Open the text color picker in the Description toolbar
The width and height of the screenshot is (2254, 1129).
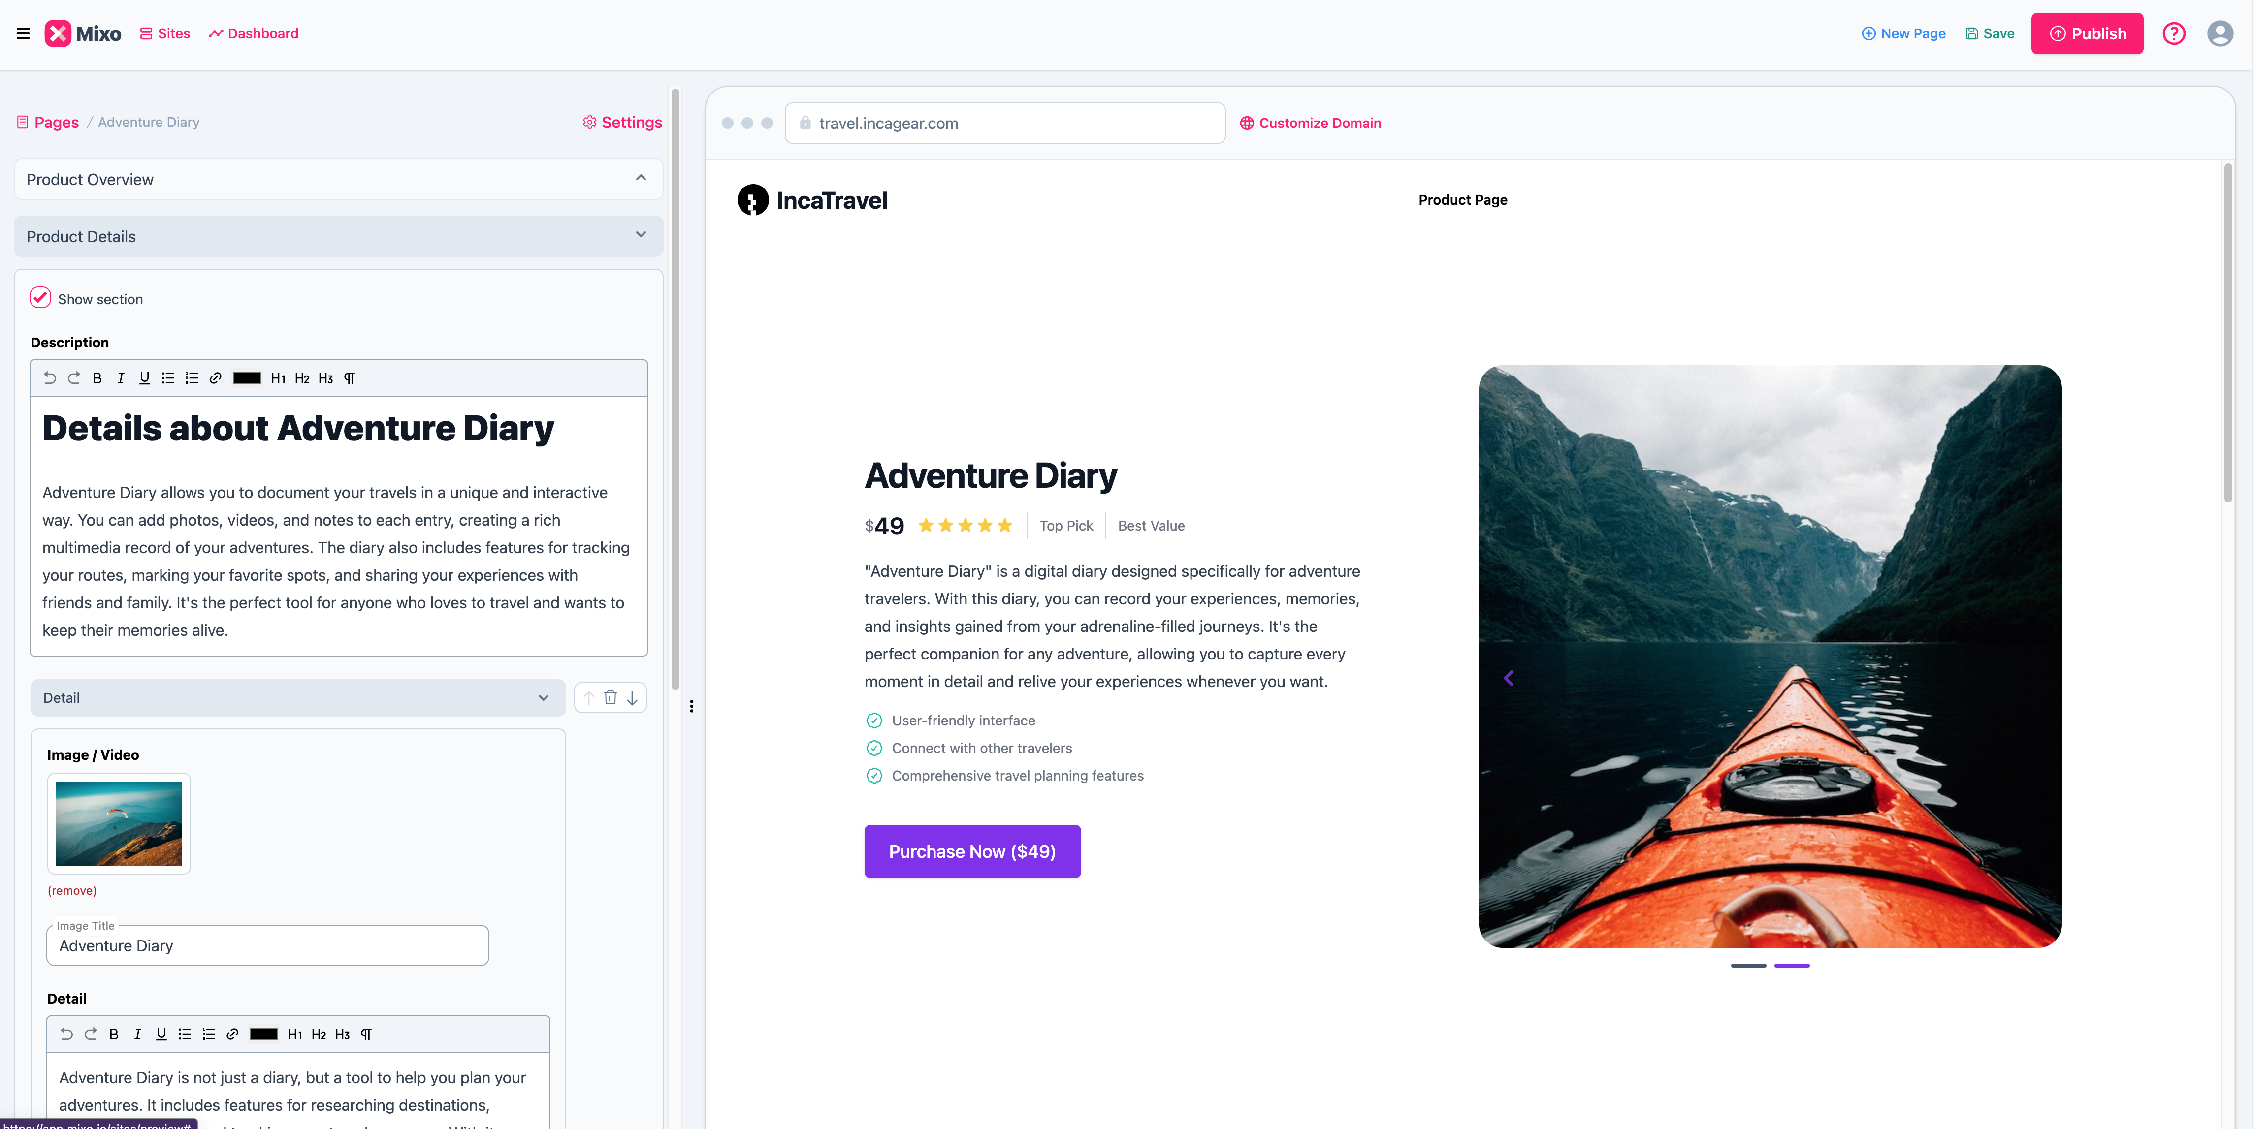click(x=247, y=378)
